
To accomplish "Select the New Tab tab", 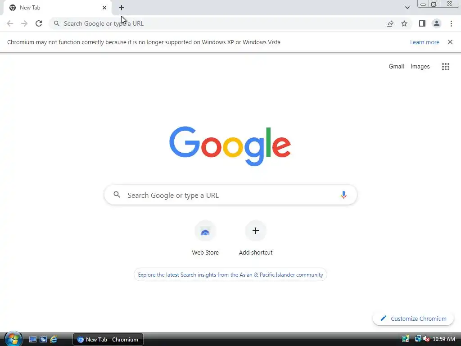I will click(58, 8).
